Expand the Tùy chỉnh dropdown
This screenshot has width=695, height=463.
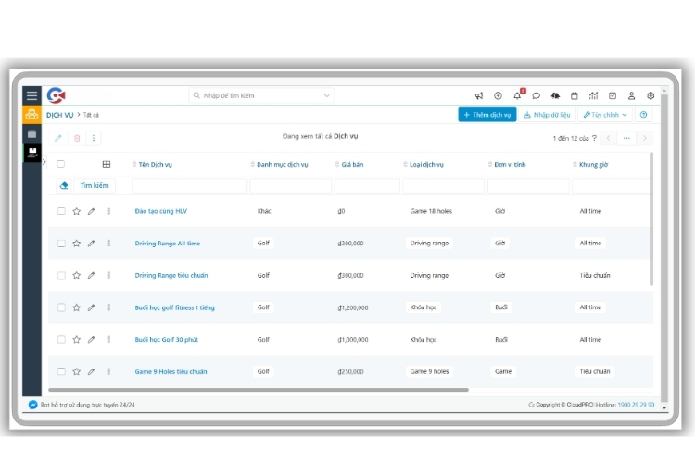[606, 115]
